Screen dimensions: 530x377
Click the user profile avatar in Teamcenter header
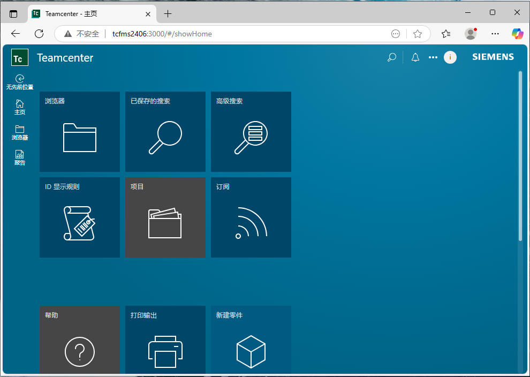click(x=450, y=57)
